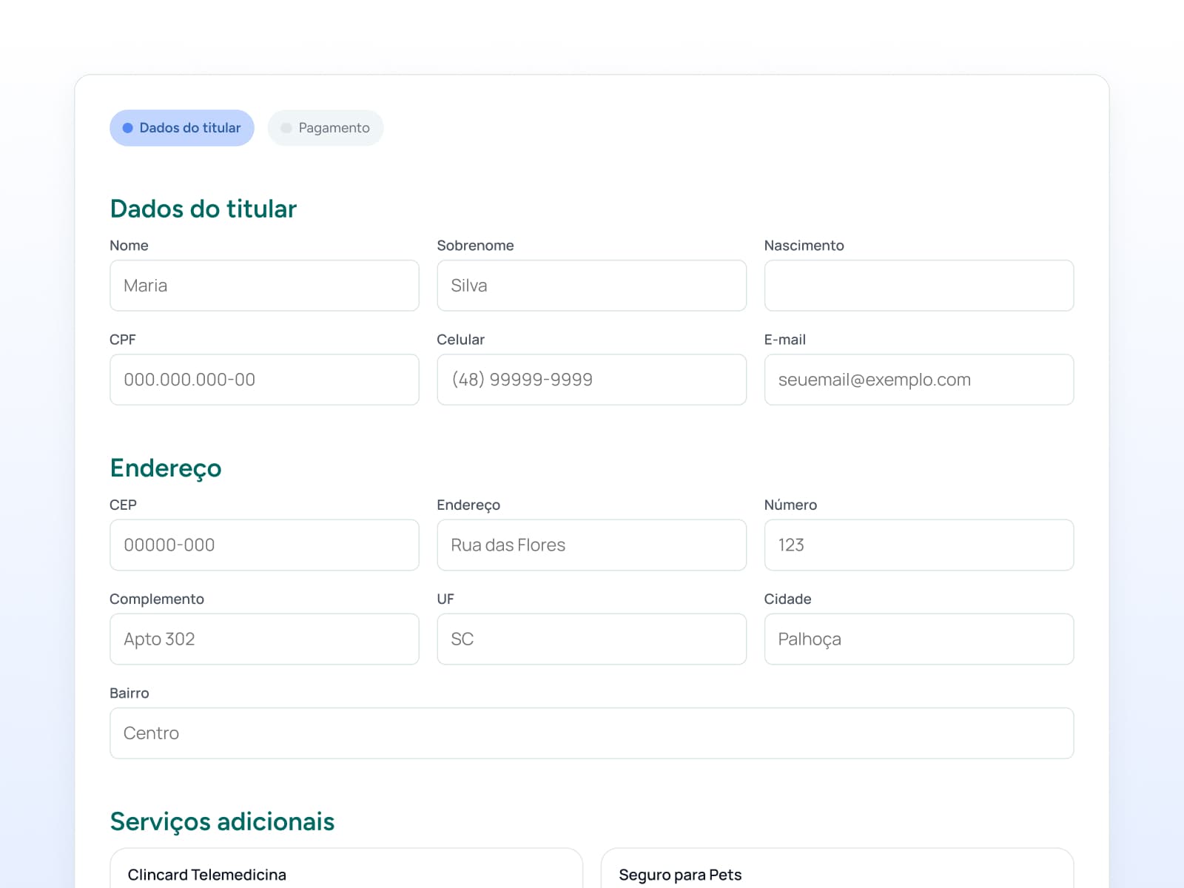Click the Nascimento field label
Image resolution: width=1184 pixels, height=888 pixels.
pyautogui.click(x=804, y=246)
